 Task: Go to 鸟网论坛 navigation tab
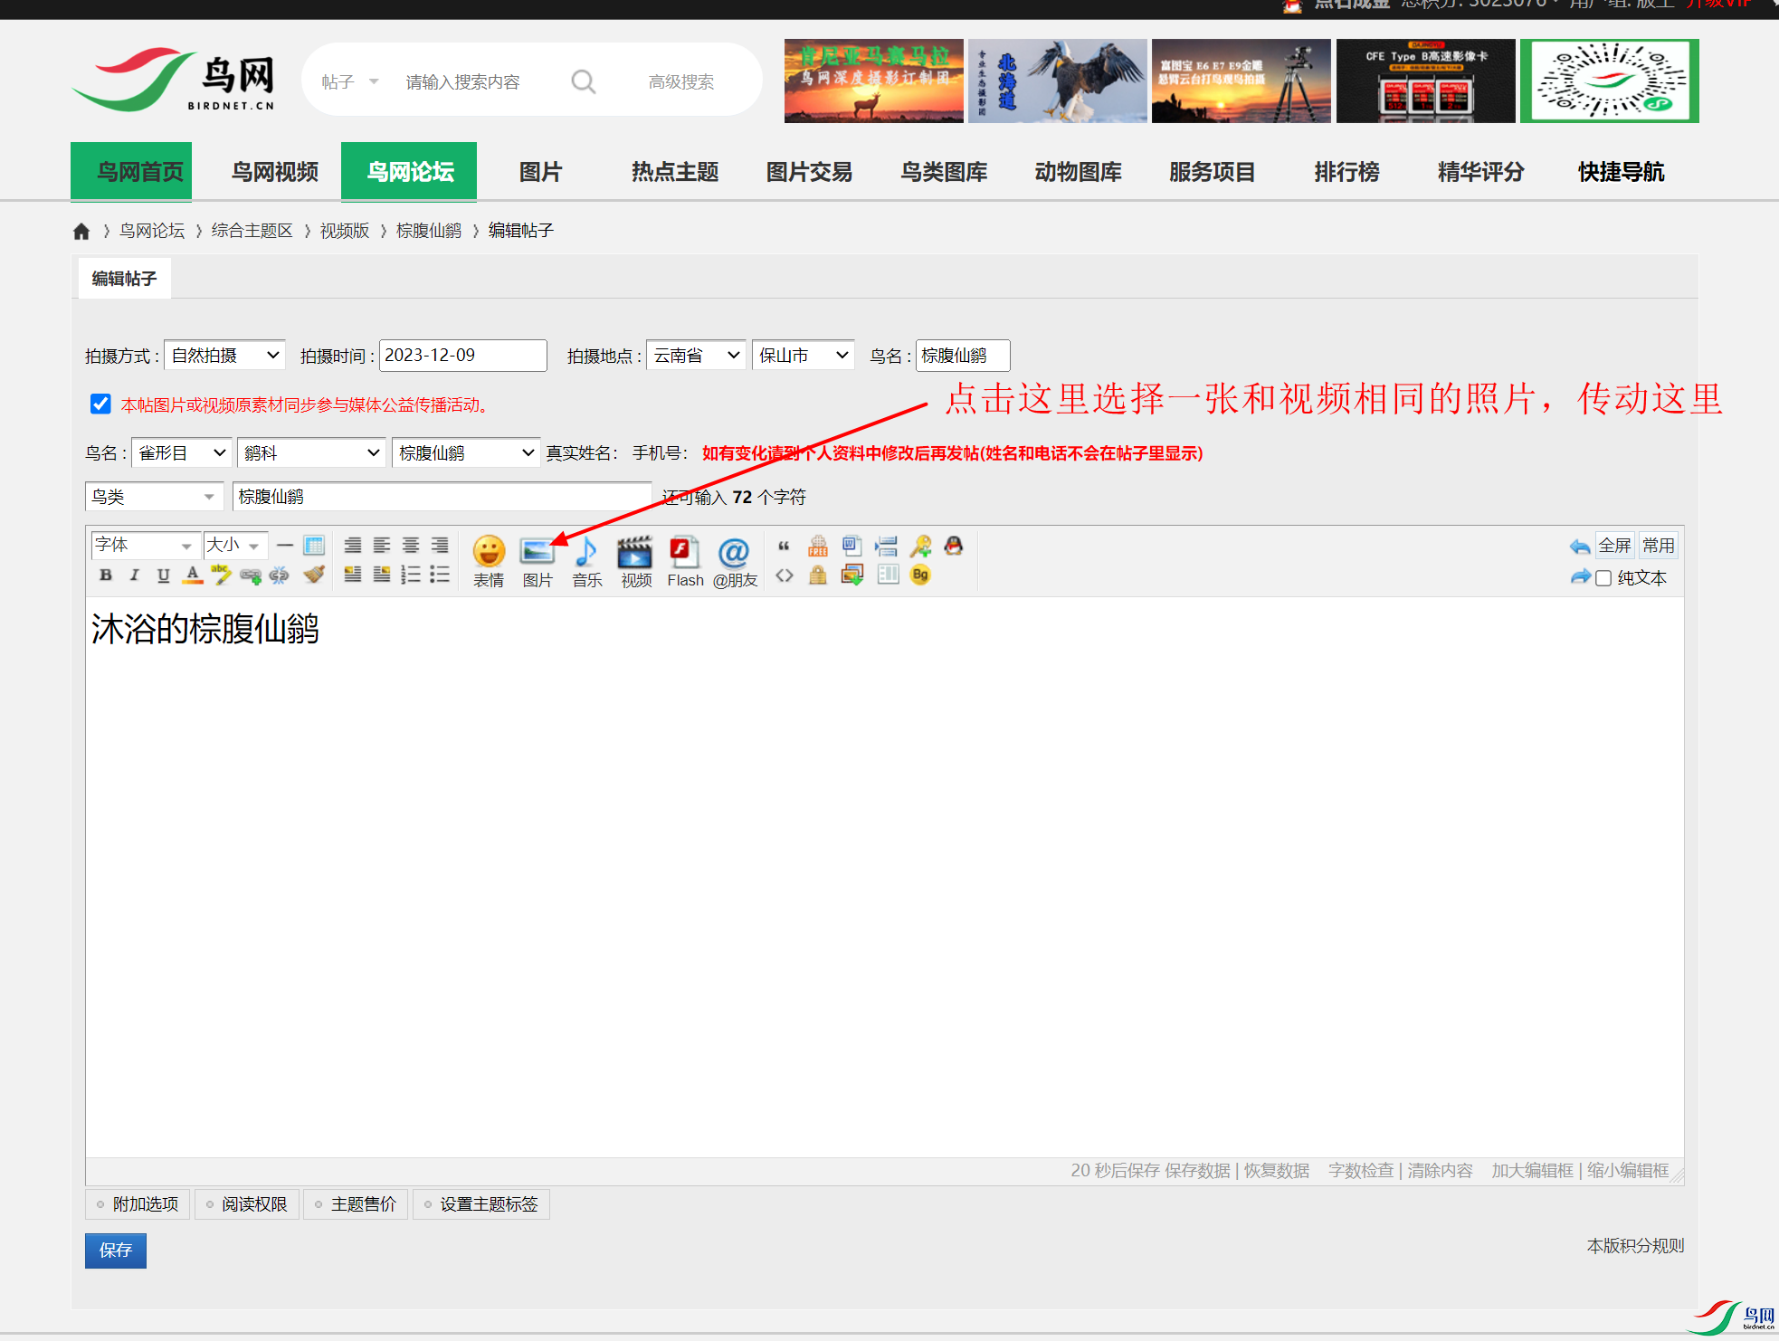point(409,172)
